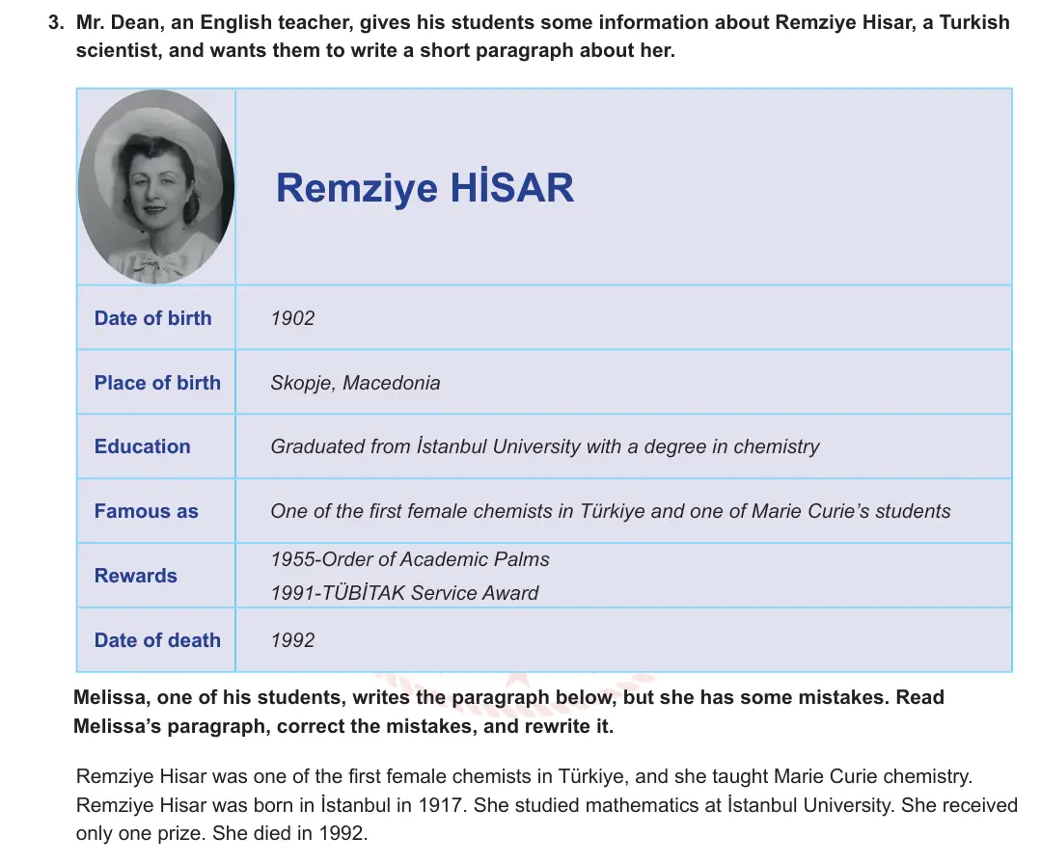Click 'she taught Marie Curie chemistry' line
1041x863 pixels.
(x=524, y=776)
